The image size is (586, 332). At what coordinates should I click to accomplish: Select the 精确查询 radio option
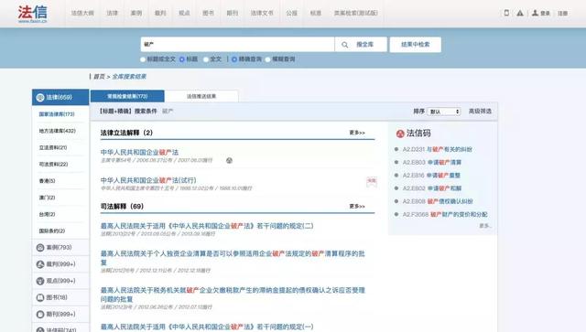point(234,59)
